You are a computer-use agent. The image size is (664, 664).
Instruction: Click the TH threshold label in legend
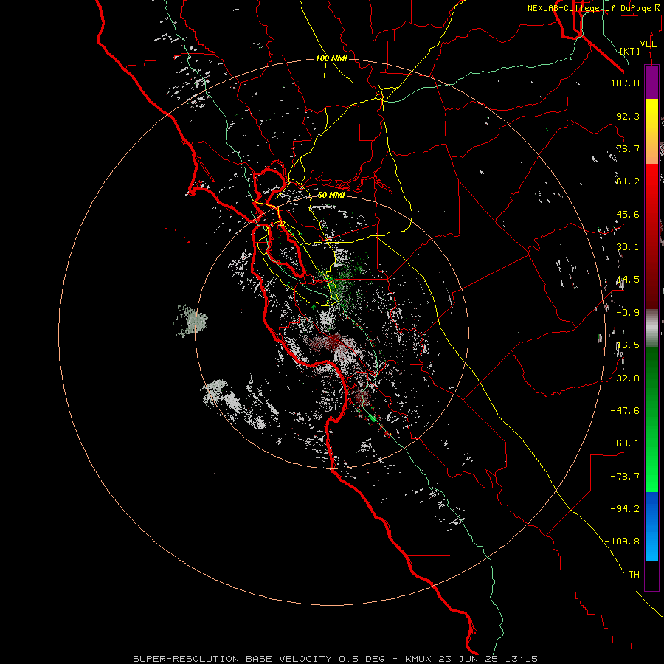634,575
